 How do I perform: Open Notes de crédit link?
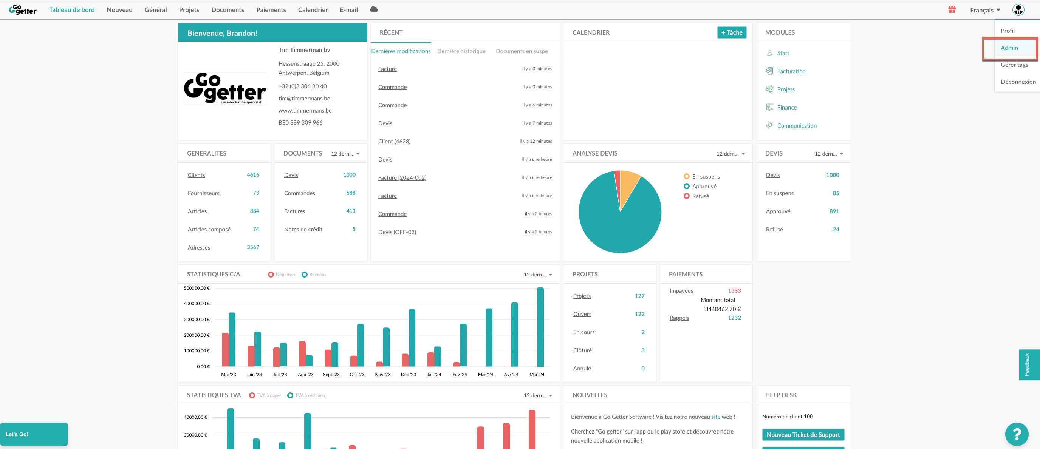click(x=303, y=230)
